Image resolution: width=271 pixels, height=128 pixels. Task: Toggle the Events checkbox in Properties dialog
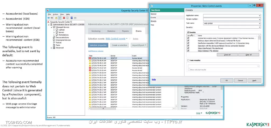tap(188, 32)
